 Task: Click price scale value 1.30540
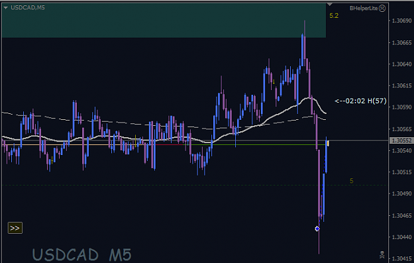(402, 150)
